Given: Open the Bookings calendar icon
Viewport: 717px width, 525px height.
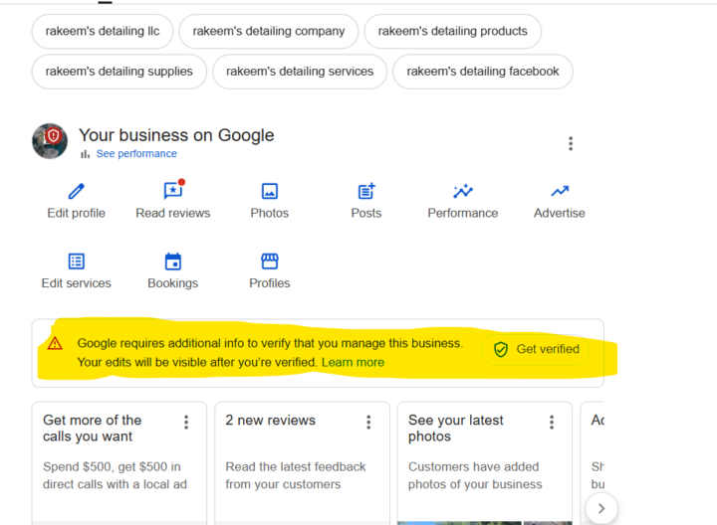Looking at the screenshot, I should pyautogui.click(x=173, y=262).
